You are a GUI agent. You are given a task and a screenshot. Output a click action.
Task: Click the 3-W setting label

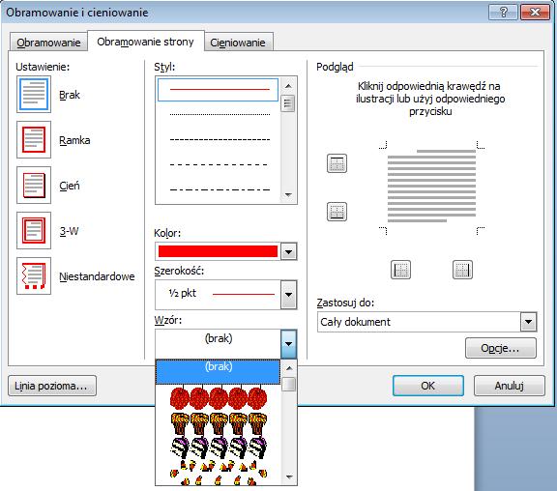[x=69, y=231]
